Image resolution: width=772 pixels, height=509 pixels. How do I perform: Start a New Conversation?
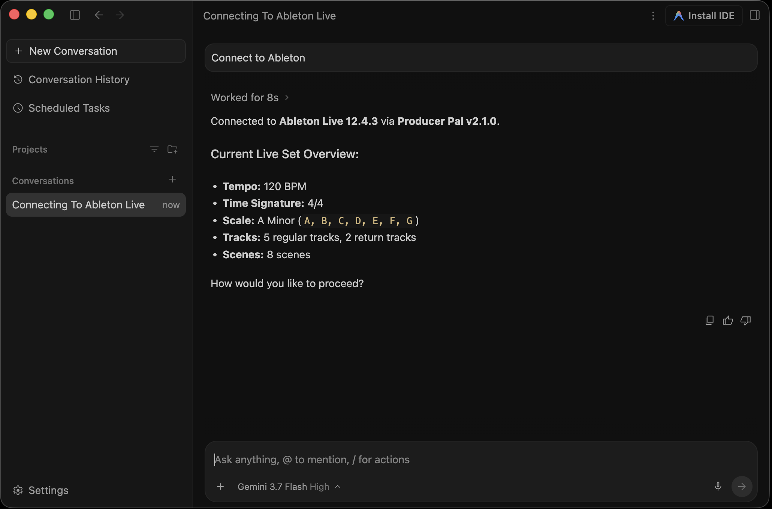pyautogui.click(x=96, y=51)
